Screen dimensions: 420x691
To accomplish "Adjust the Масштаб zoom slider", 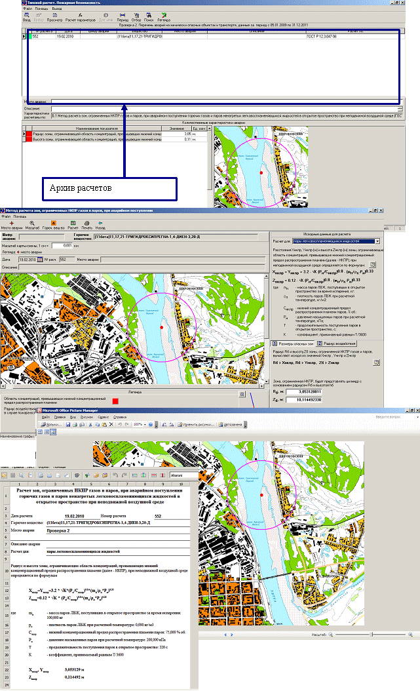I will tap(372, 635).
